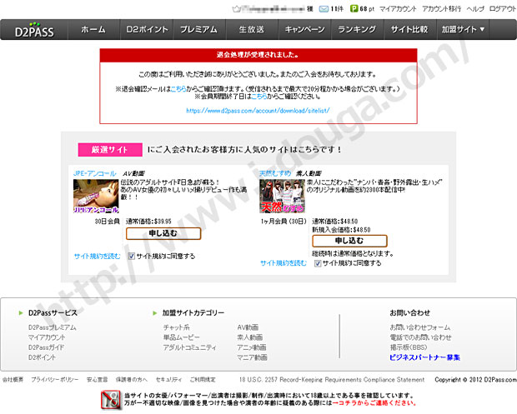
Task: Open the ビジネスパートナー募集 link
Action: click(x=424, y=357)
